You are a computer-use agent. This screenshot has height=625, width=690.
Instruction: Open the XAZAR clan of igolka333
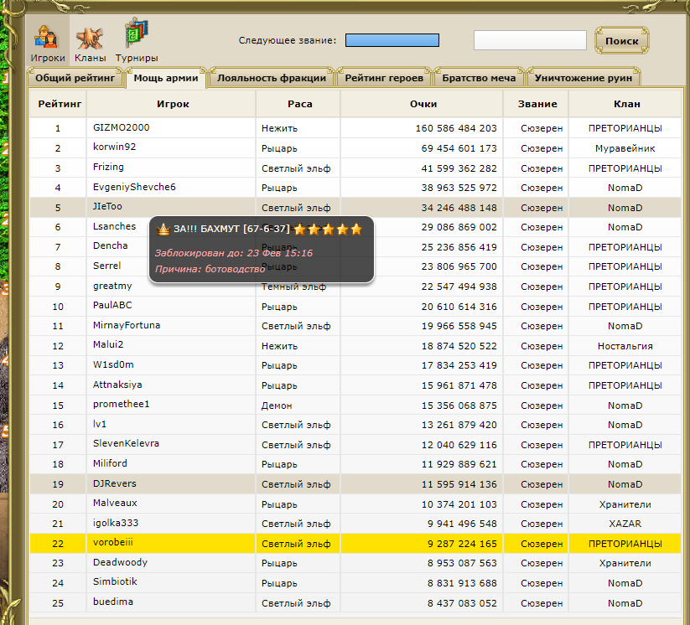625,524
